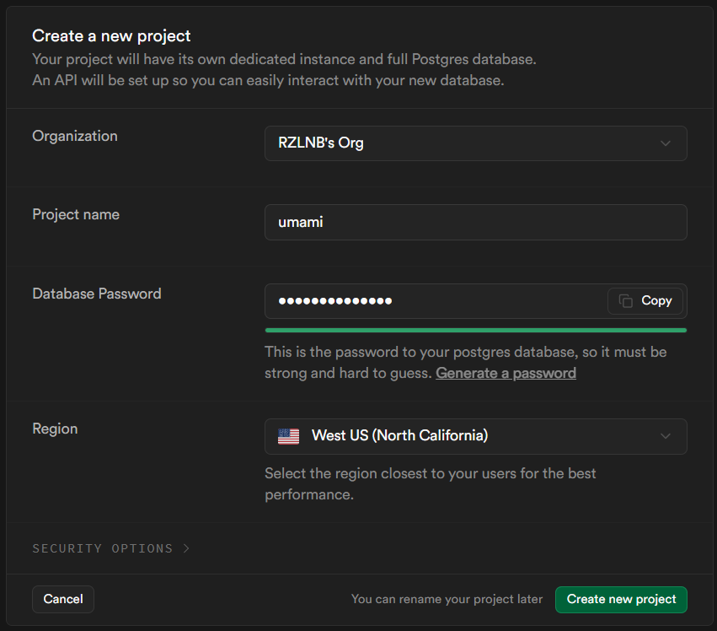
Task: Click the US flag icon in Region
Action: click(288, 436)
